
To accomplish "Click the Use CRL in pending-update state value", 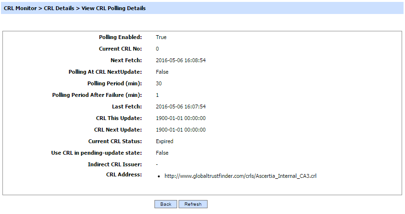I will 162,153.
